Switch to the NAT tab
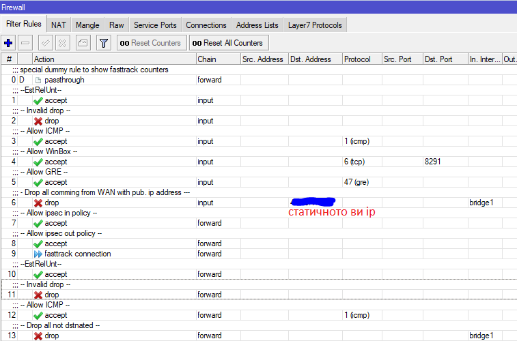The image size is (517, 341). click(x=59, y=25)
